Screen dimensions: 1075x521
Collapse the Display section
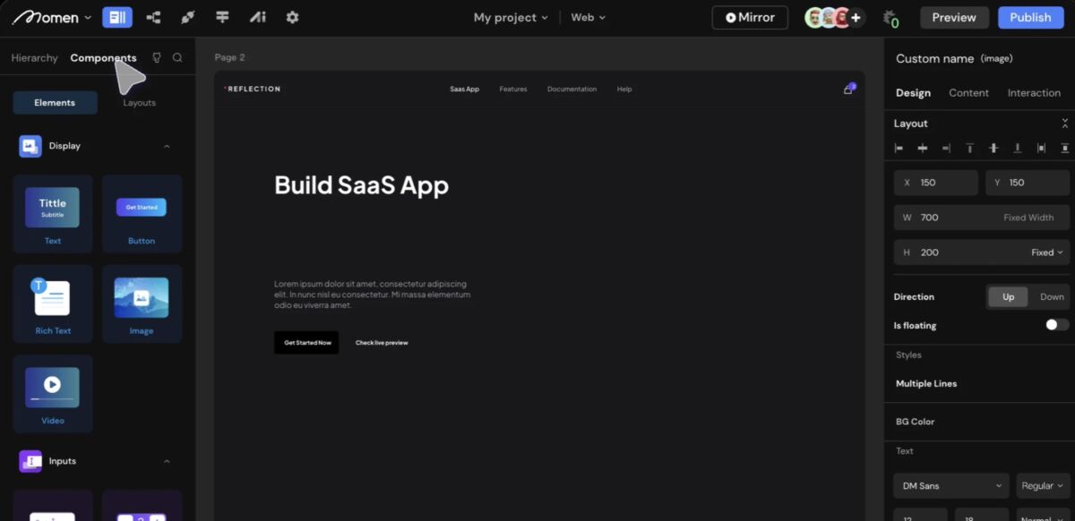tap(167, 146)
